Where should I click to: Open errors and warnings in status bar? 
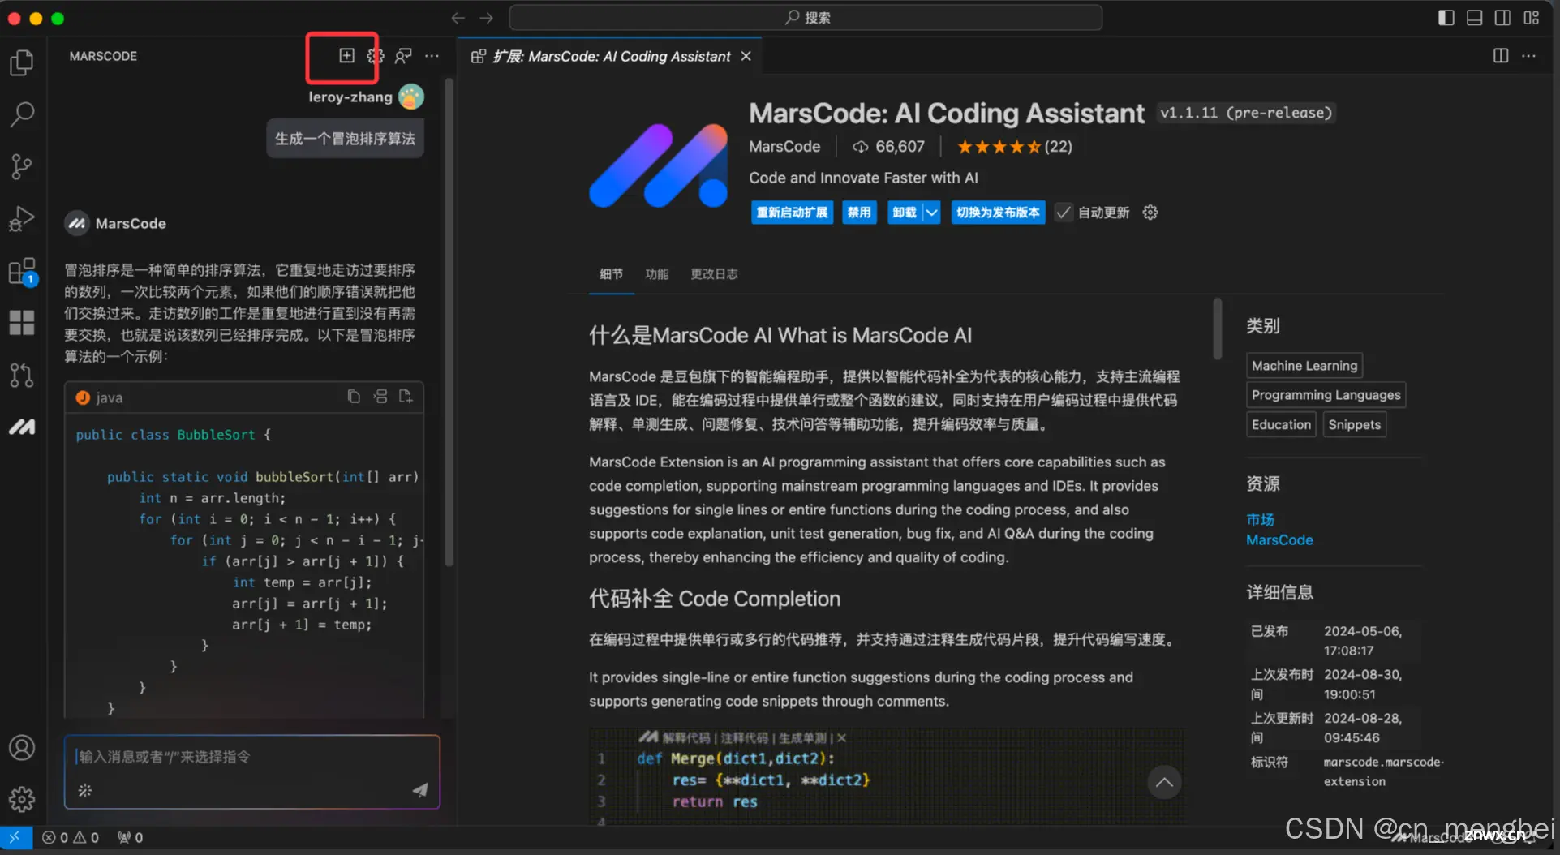pos(71,837)
